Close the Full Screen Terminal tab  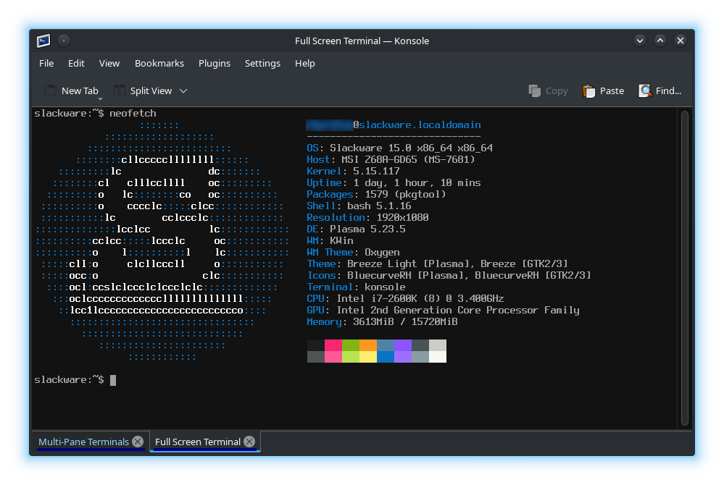[249, 442]
